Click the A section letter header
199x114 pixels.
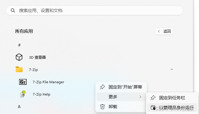pos(19,107)
